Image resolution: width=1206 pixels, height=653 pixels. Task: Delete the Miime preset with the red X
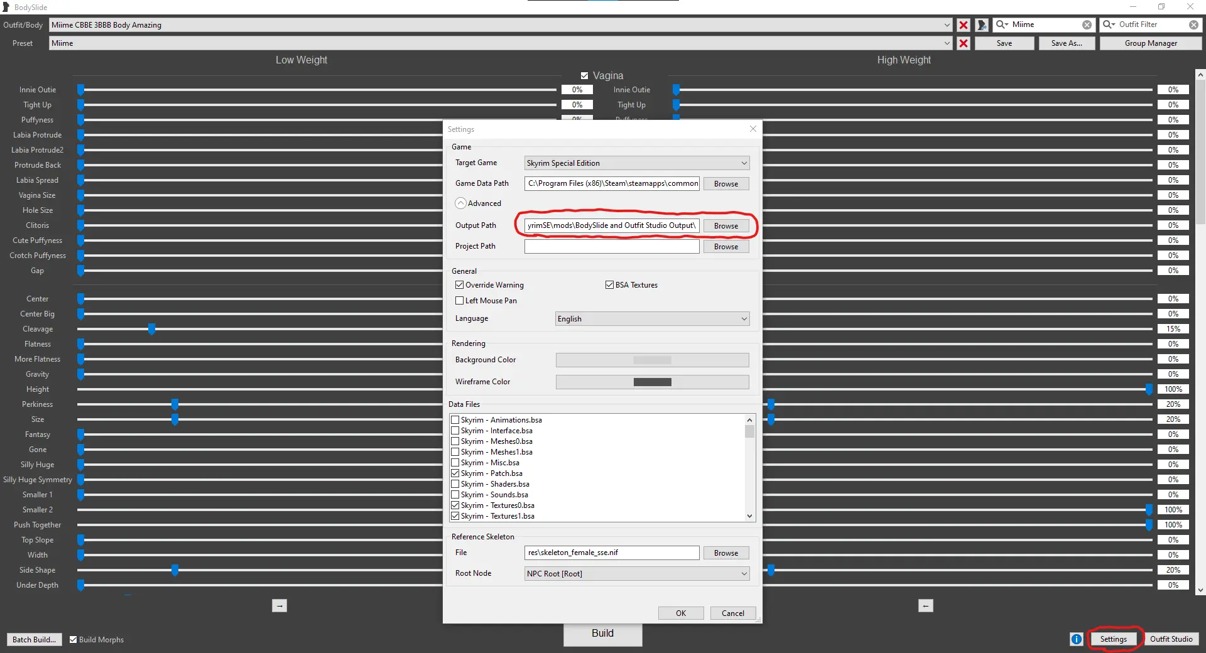tap(963, 43)
